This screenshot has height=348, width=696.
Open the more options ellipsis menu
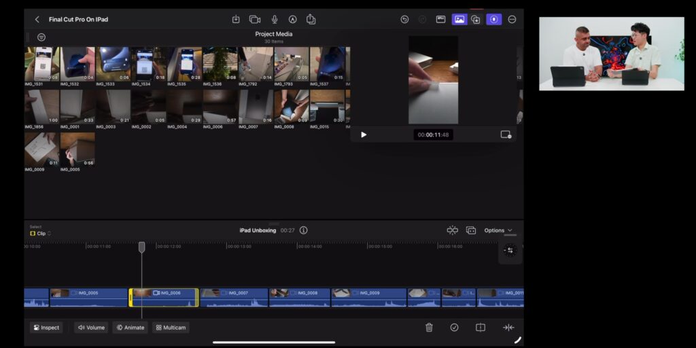click(x=512, y=19)
